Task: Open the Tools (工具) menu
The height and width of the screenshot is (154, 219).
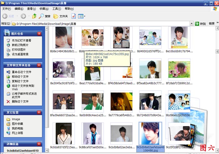Action: click(57, 9)
